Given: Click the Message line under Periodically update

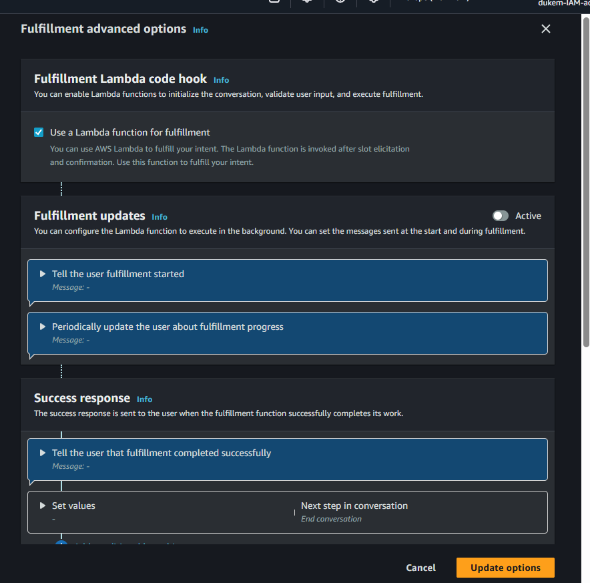Looking at the screenshot, I should click(x=71, y=340).
